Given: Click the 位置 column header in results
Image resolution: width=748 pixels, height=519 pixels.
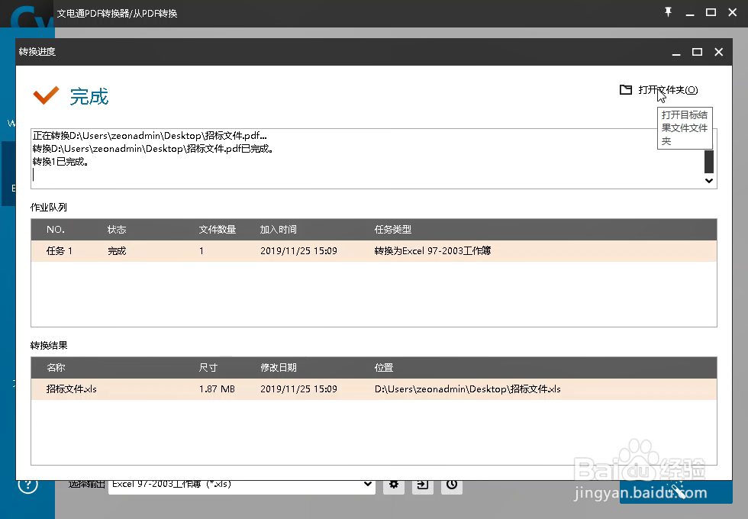Looking at the screenshot, I should pyautogui.click(x=384, y=367).
